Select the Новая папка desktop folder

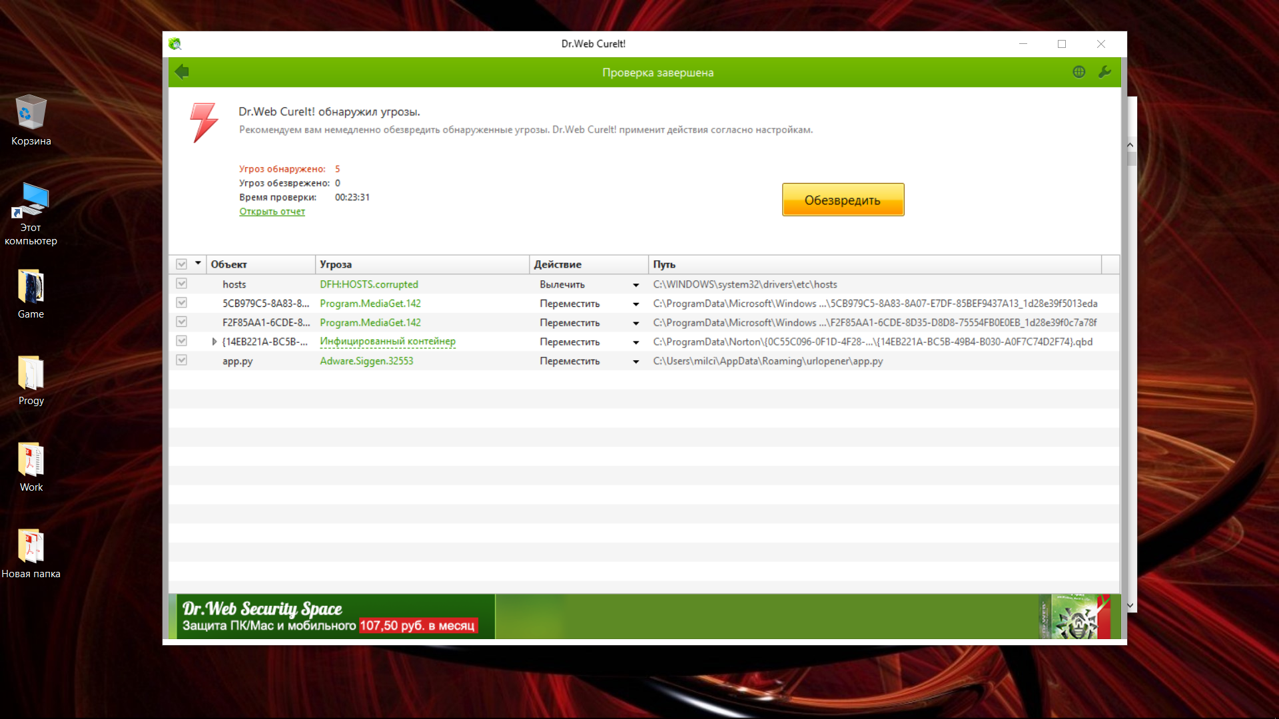coord(31,553)
